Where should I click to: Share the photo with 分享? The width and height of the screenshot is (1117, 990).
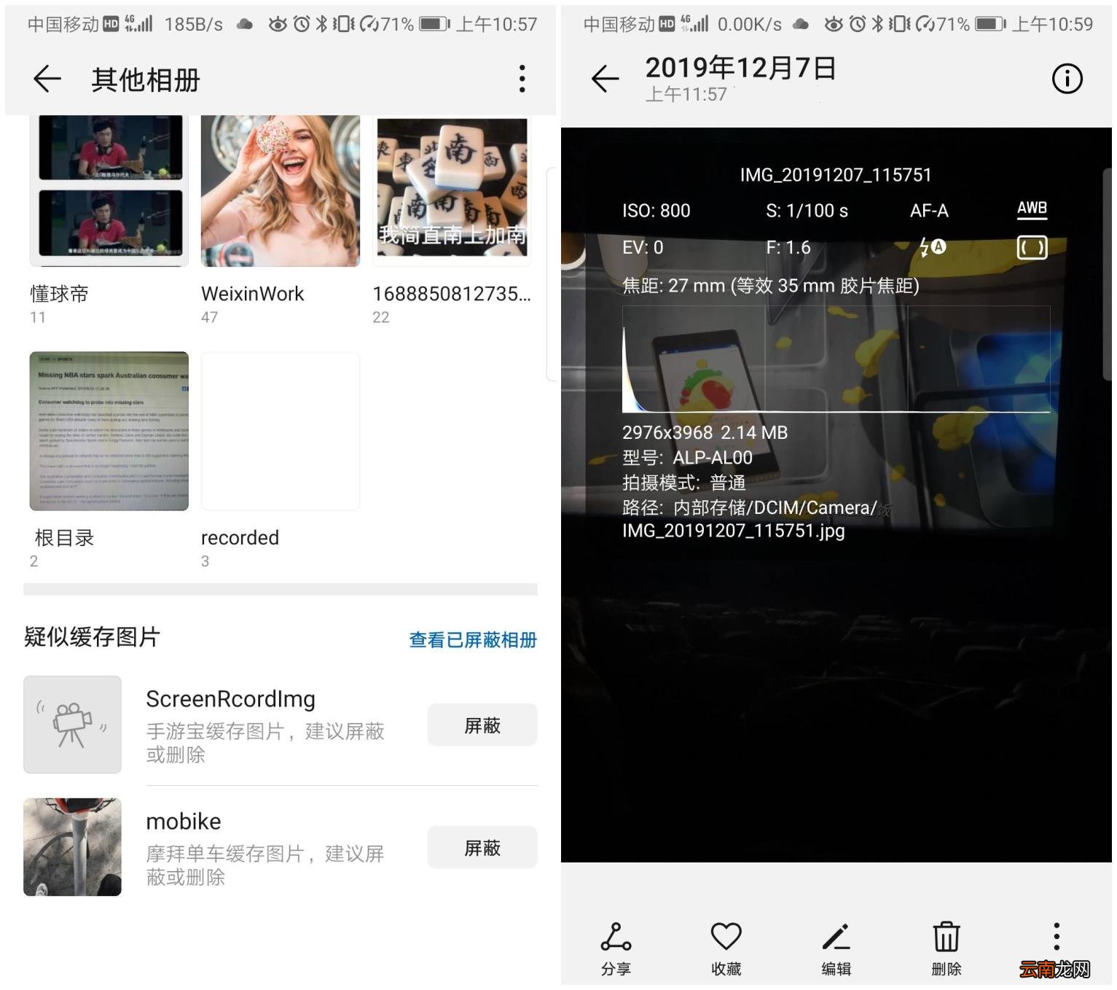pos(616,950)
